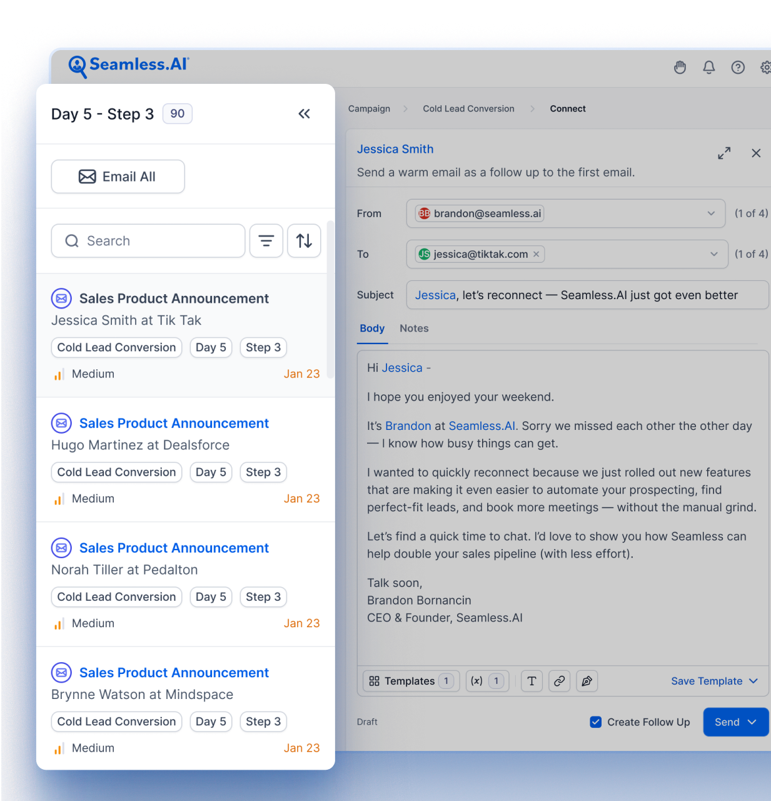
Task: Click the Seamless.AI variable in email body
Action: [x=482, y=426]
